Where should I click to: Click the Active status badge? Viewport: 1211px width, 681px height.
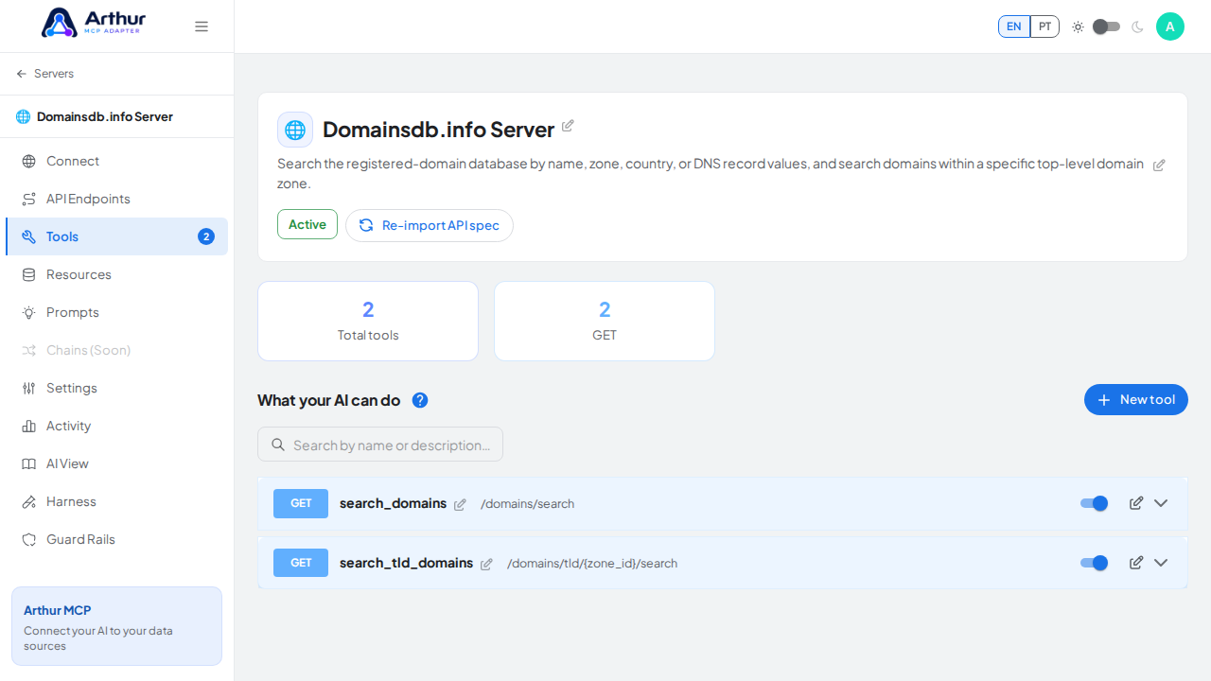(307, 224)
